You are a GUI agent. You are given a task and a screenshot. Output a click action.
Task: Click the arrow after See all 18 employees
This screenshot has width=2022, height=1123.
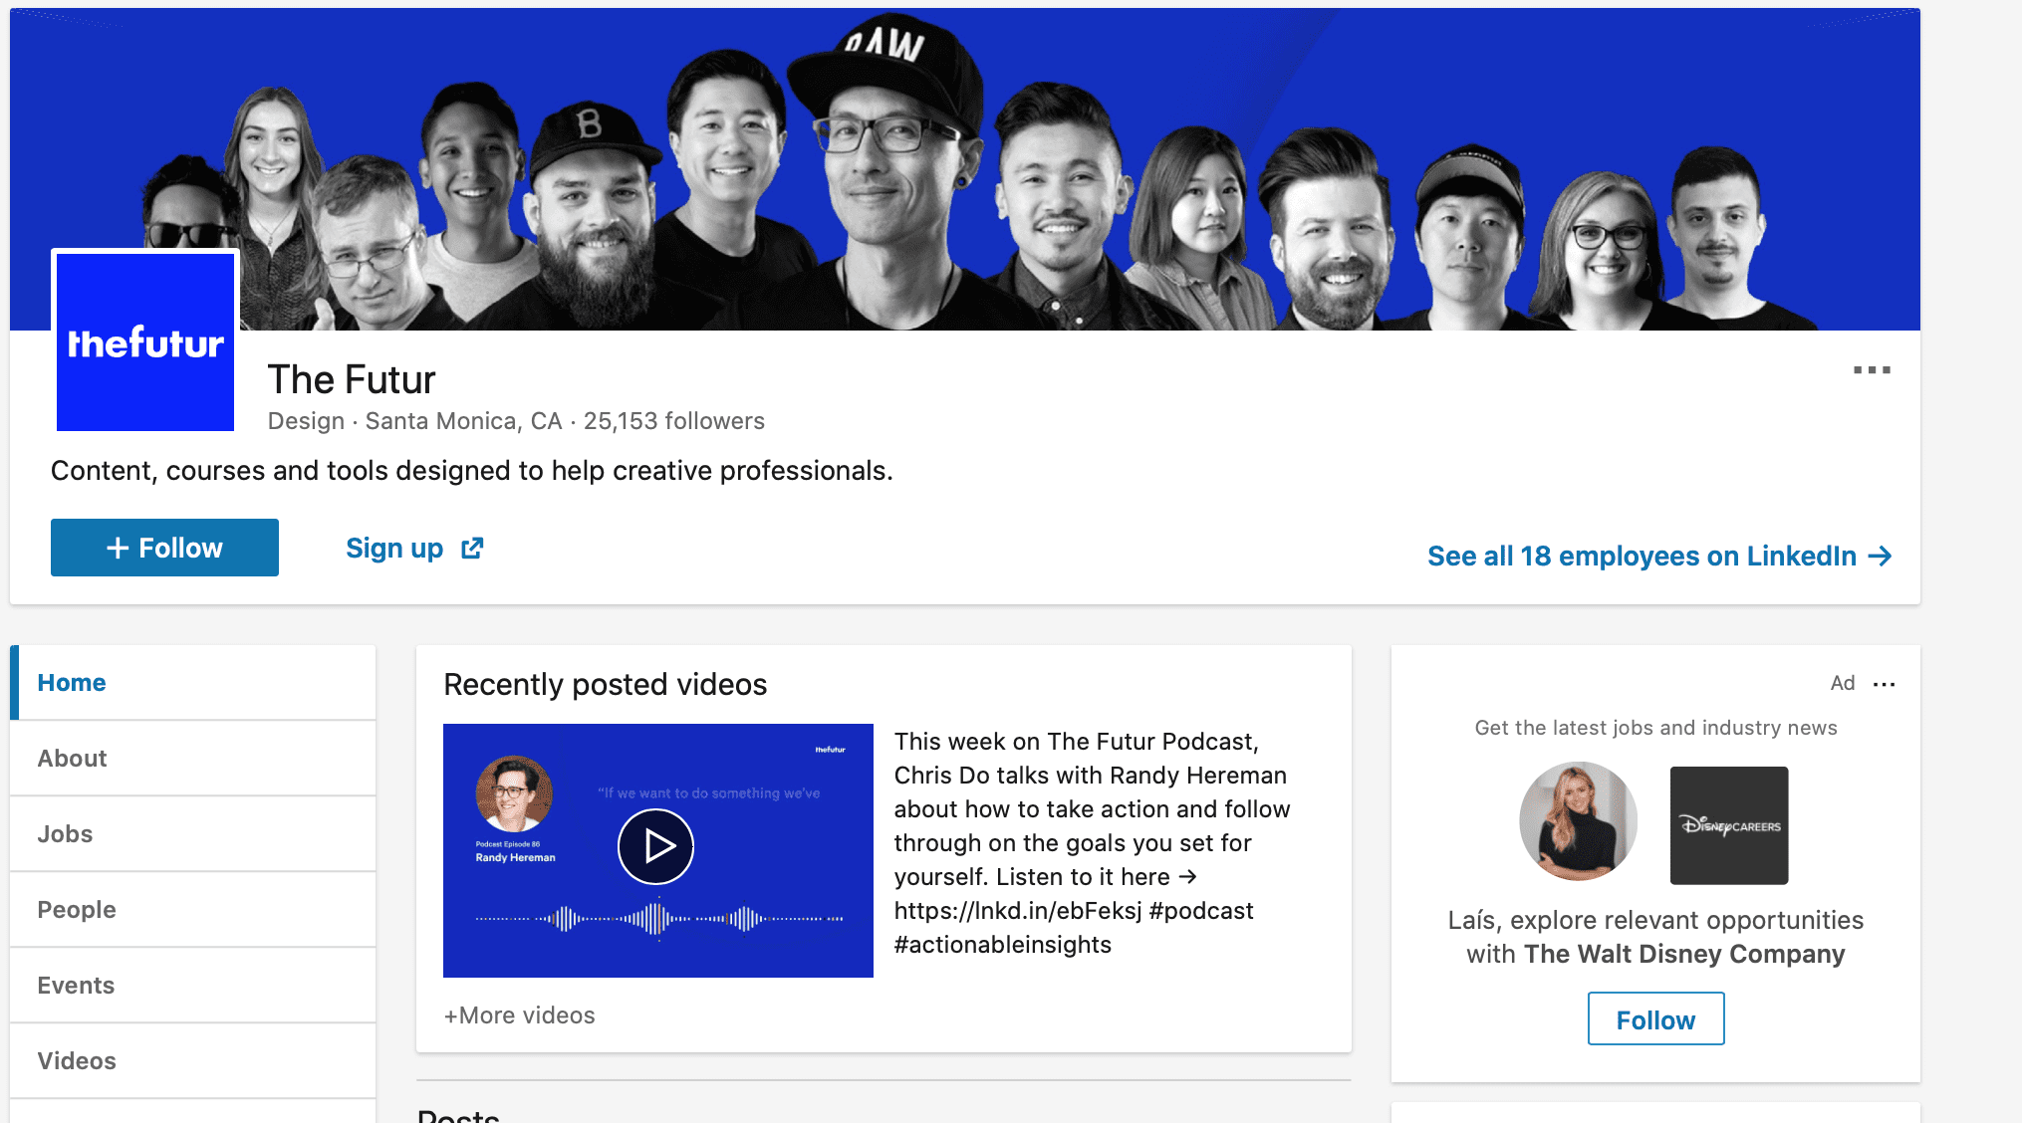tap(1880, 556)
